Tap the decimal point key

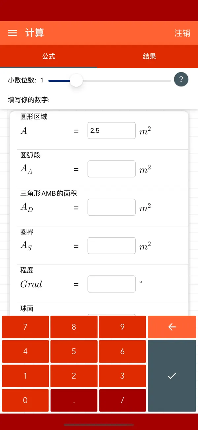74,400
